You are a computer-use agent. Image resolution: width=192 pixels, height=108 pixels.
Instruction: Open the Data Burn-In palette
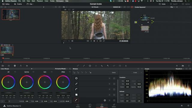click(x=126, y=66)
